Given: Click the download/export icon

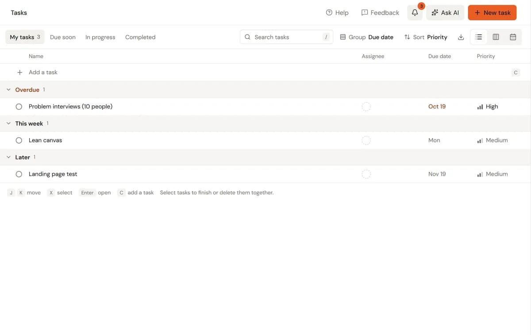Looking at the screenshot, I should pos(461,37).
